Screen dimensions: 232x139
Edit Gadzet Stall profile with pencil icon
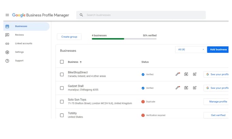(x=178, y=88)
